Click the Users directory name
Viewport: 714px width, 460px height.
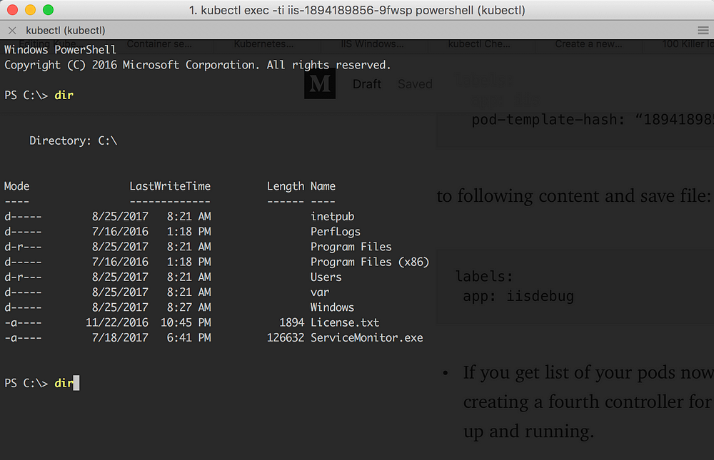coord(326,277)
